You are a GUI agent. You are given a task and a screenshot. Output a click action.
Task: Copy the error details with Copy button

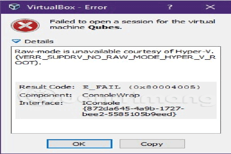click(152, 144)
